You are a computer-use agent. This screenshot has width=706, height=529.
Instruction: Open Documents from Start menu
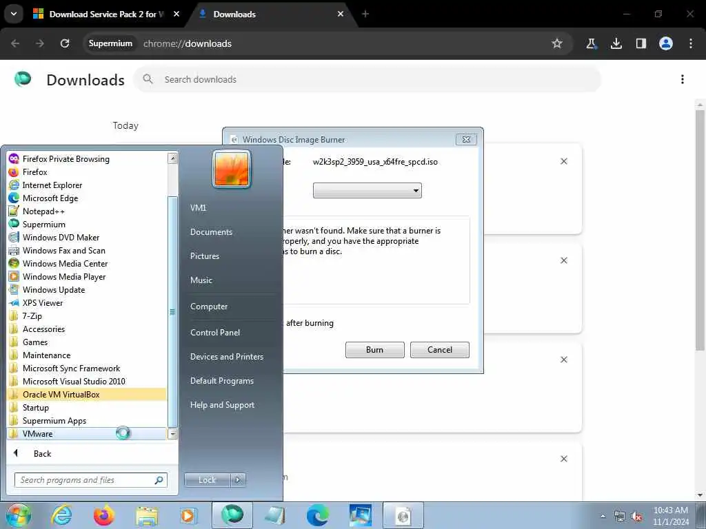tap(211, 231)
